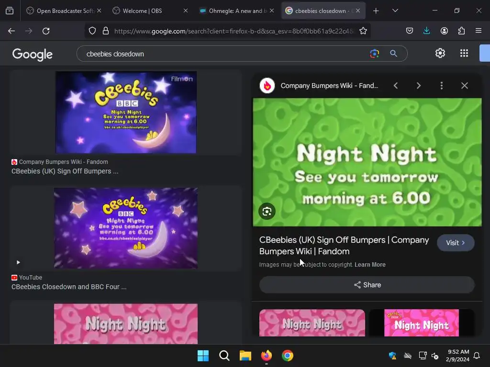Open File Explorer from taskbar

pyautogui.click(x=245, y=356)
